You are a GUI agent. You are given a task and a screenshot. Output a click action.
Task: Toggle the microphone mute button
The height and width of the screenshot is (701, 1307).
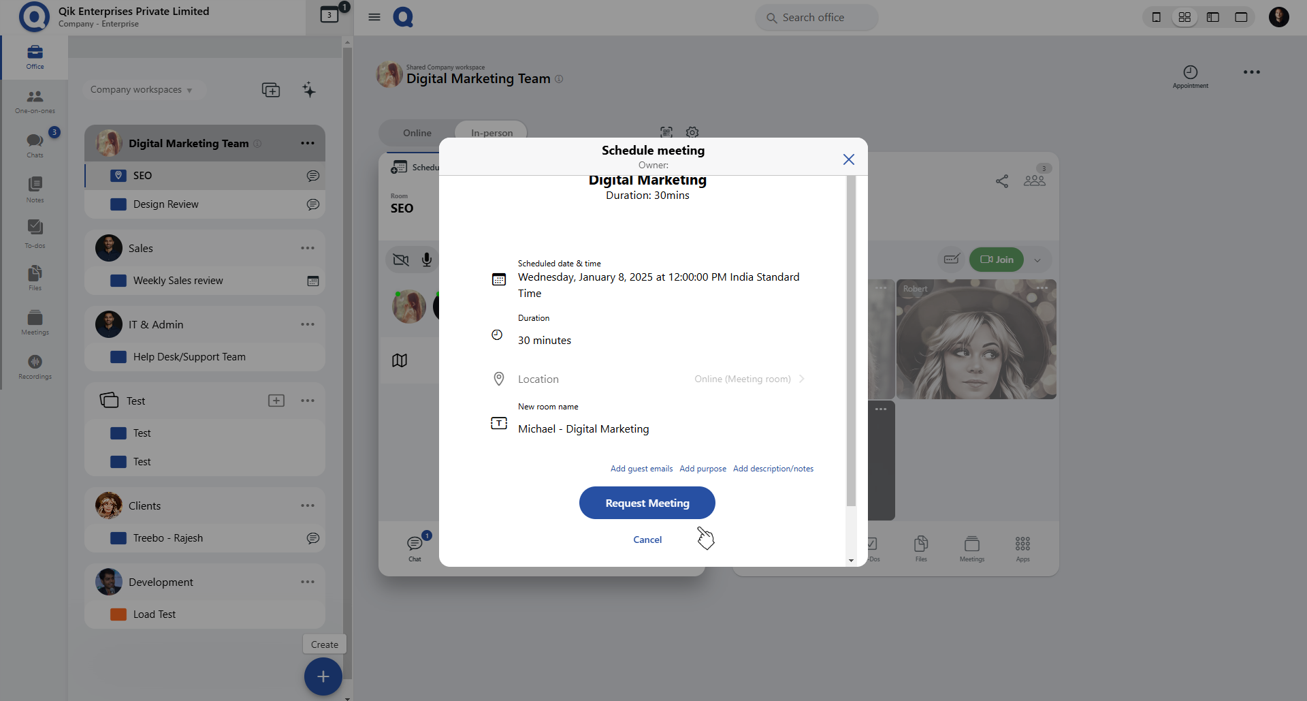pyautogui.click(x=427, y=260)
